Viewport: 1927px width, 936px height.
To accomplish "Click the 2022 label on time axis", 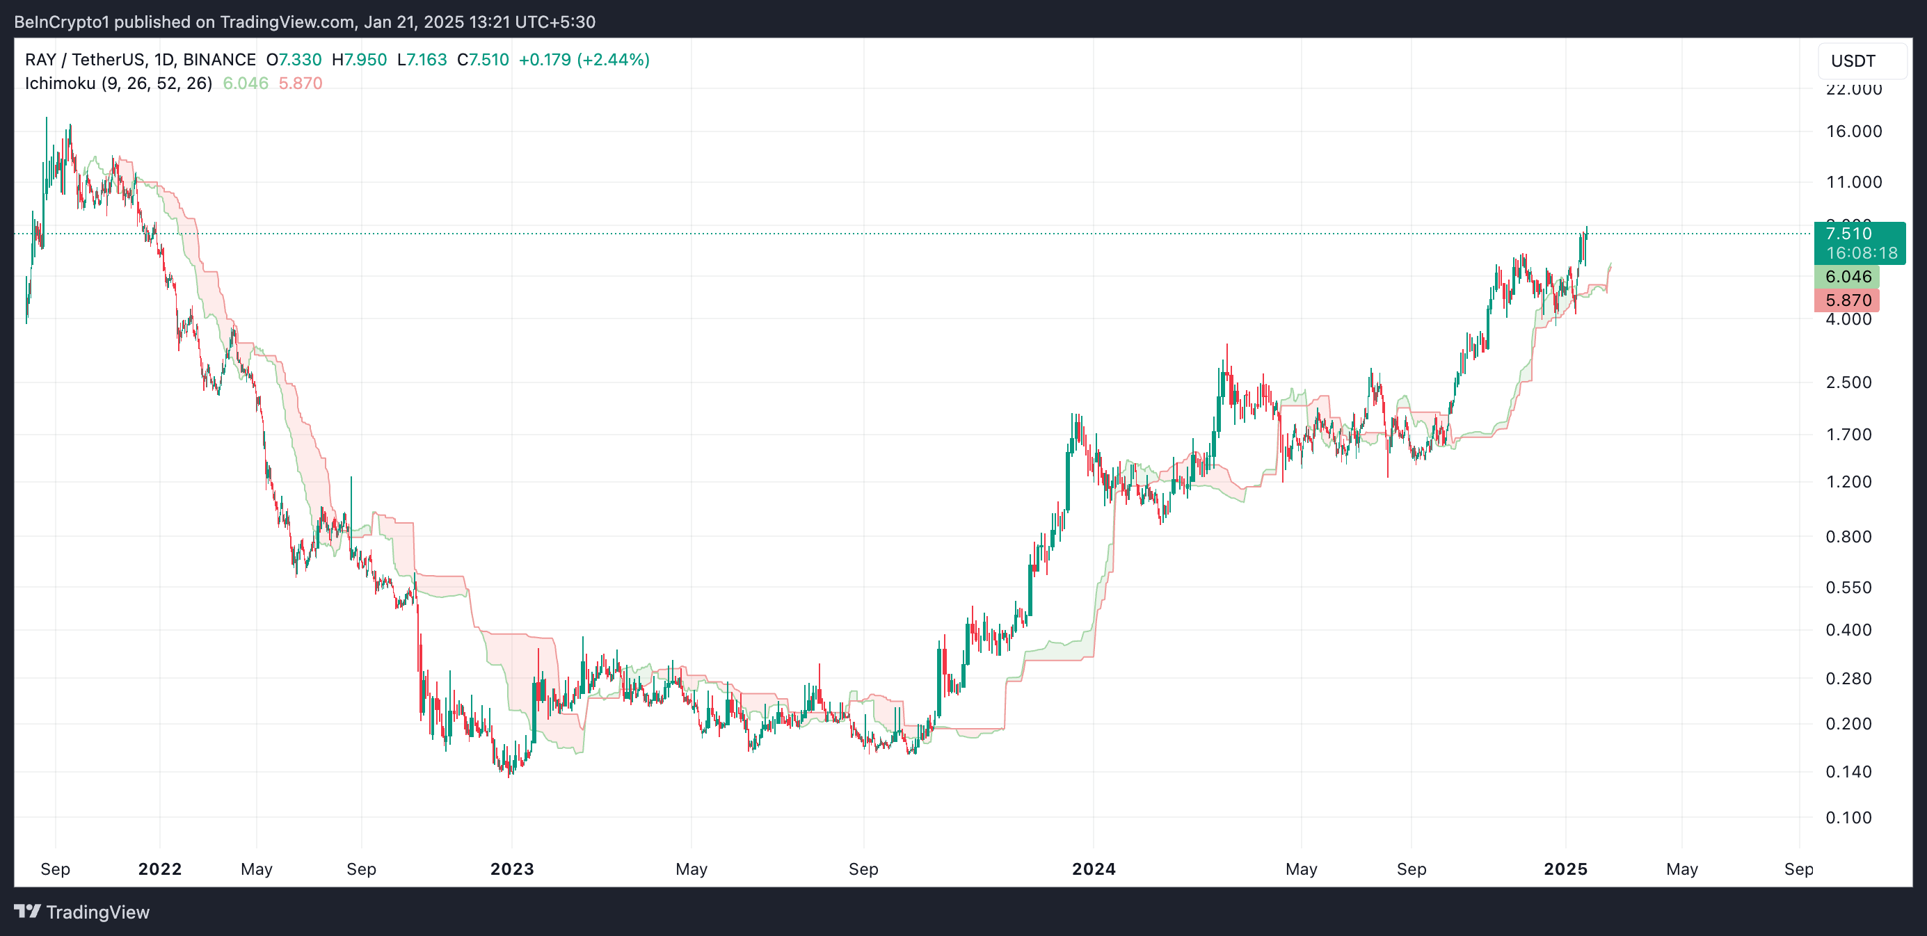I will tap(160, 869).
